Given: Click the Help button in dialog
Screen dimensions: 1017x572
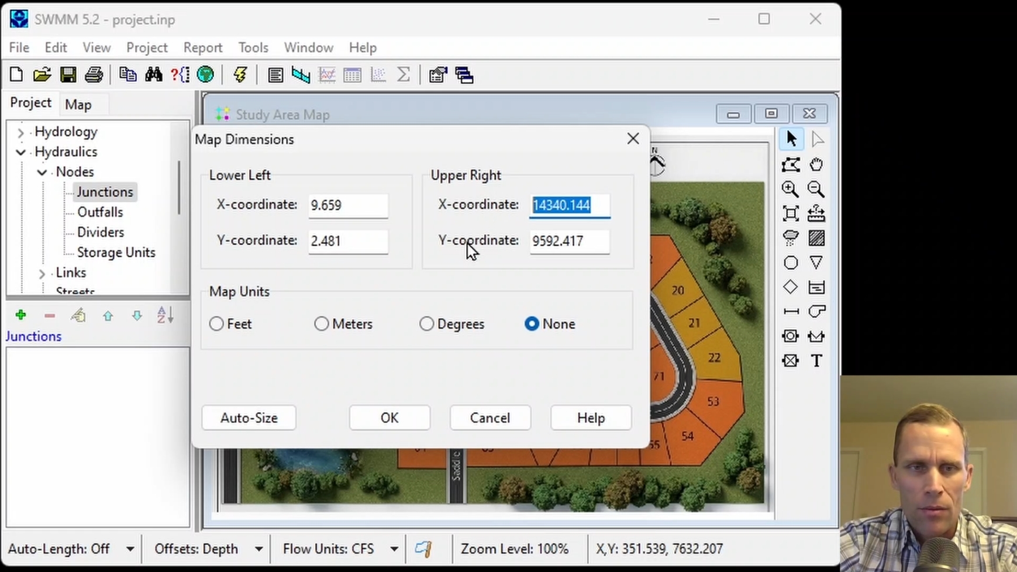Looking at the screenshot, I should click(x=591, y=418).
